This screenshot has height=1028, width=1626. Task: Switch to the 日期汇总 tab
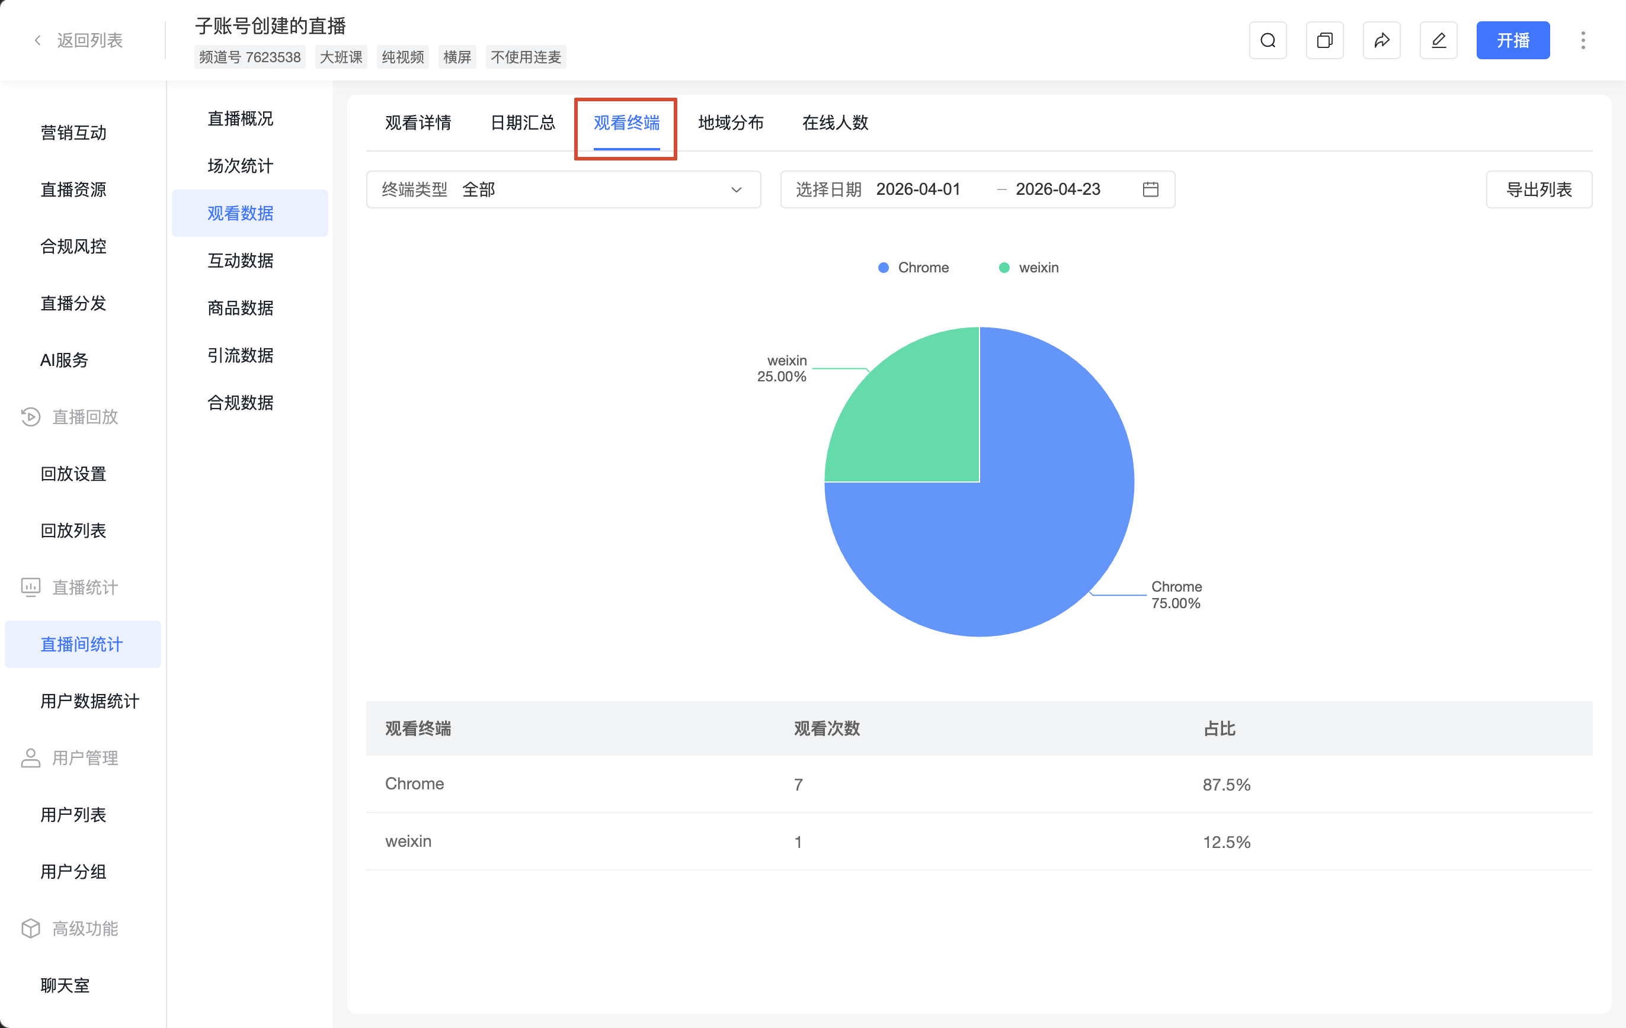point(523,123)
